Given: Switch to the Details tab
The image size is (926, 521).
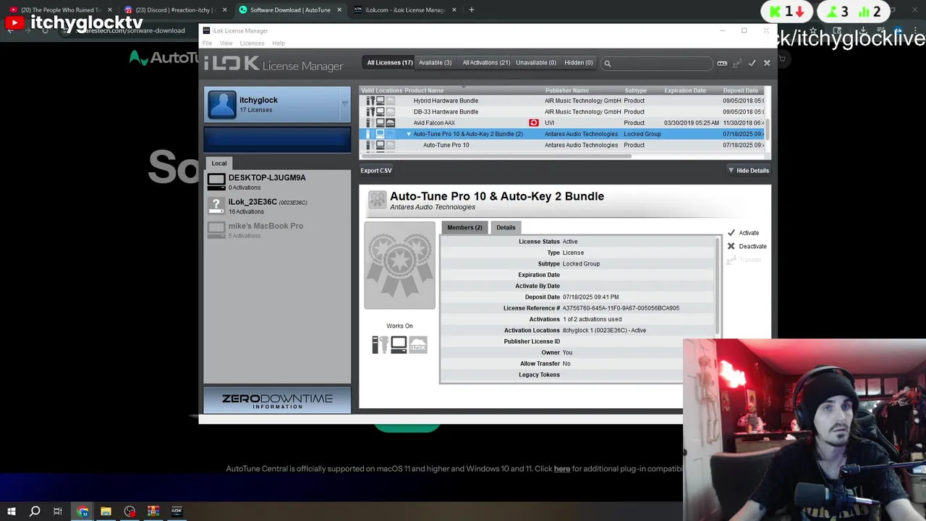Looking at the screenshot, I should pos(506,227).
